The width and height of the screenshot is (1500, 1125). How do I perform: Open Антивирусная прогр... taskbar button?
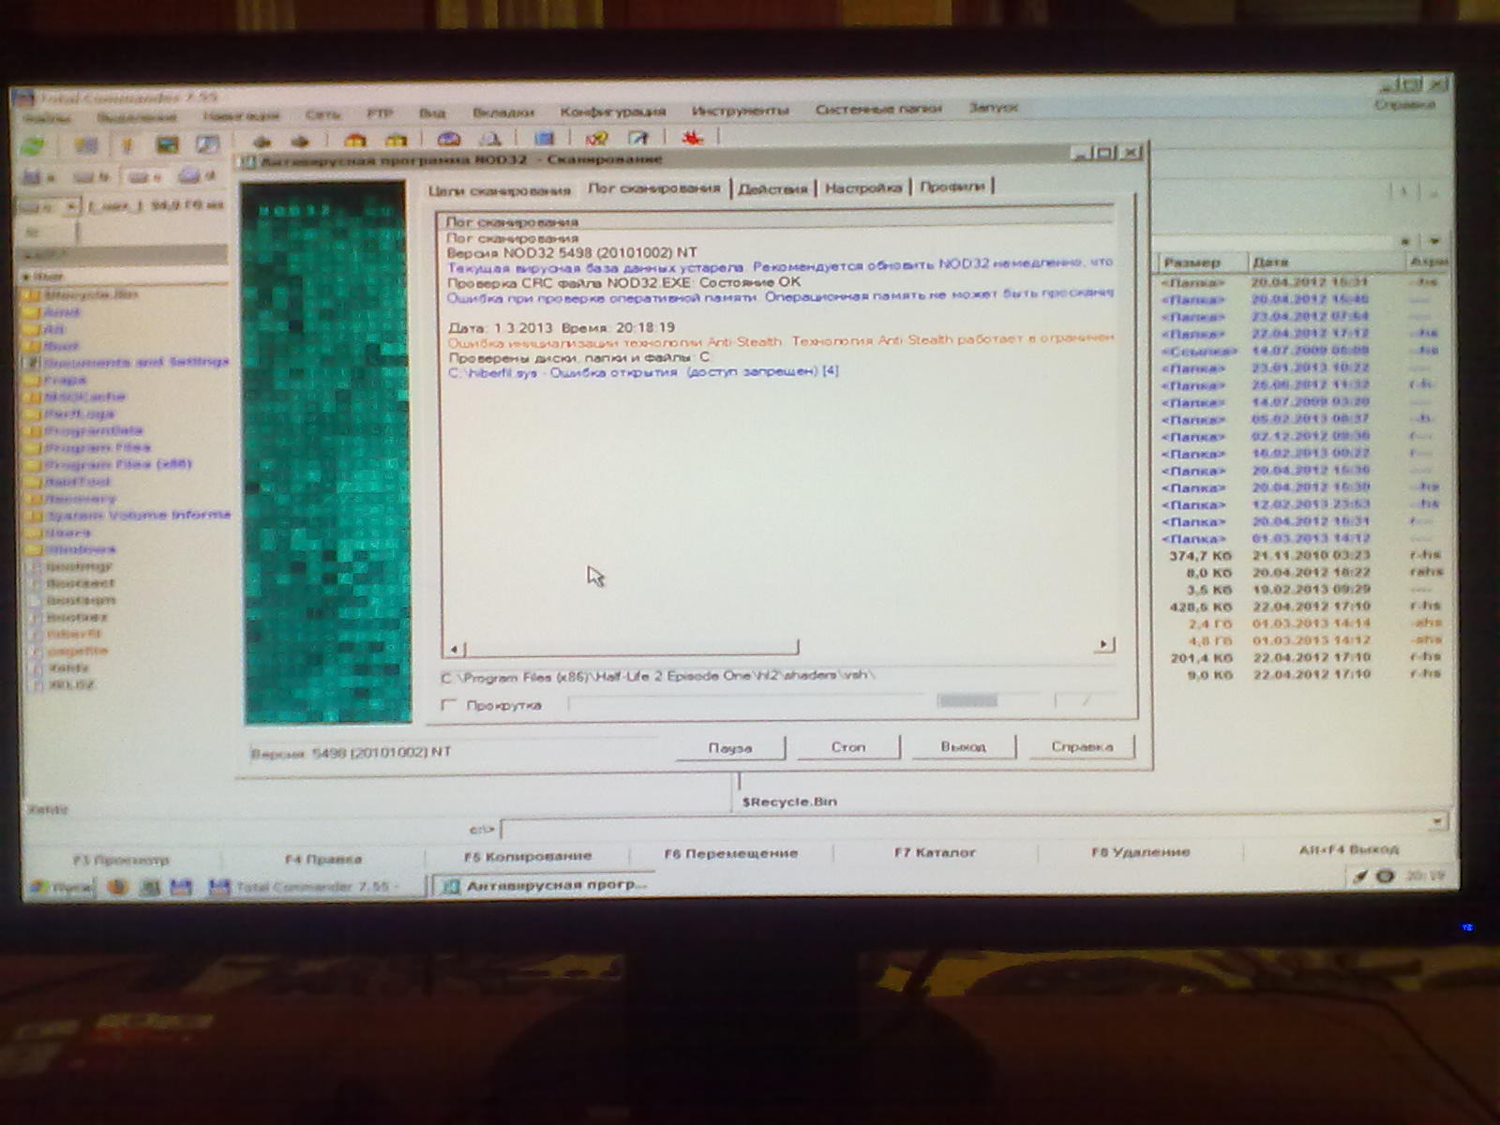[546, 885]
